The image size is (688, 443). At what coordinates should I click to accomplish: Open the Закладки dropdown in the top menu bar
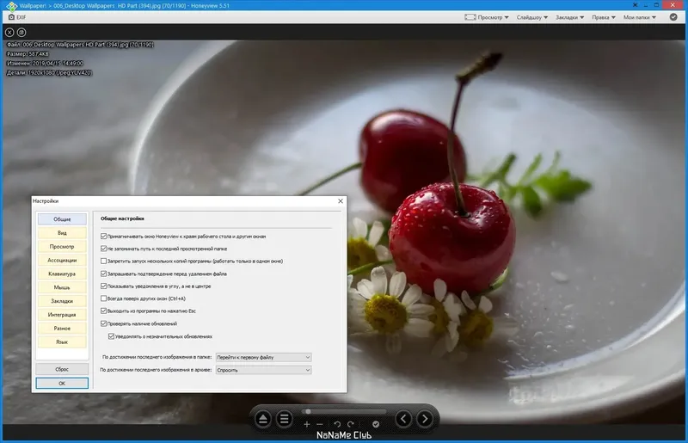(x=569, y=17)
